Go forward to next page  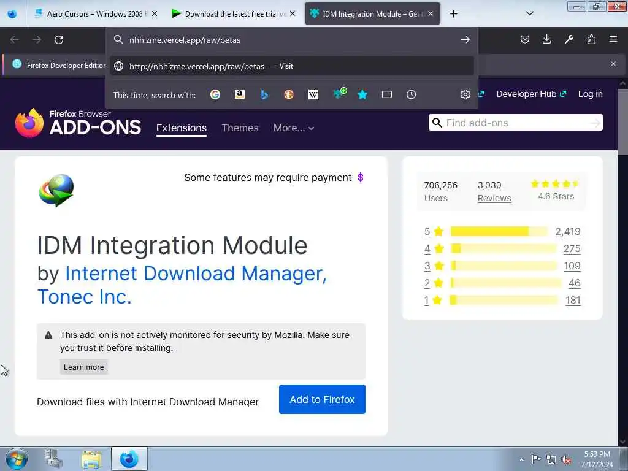tap(36, 40)
